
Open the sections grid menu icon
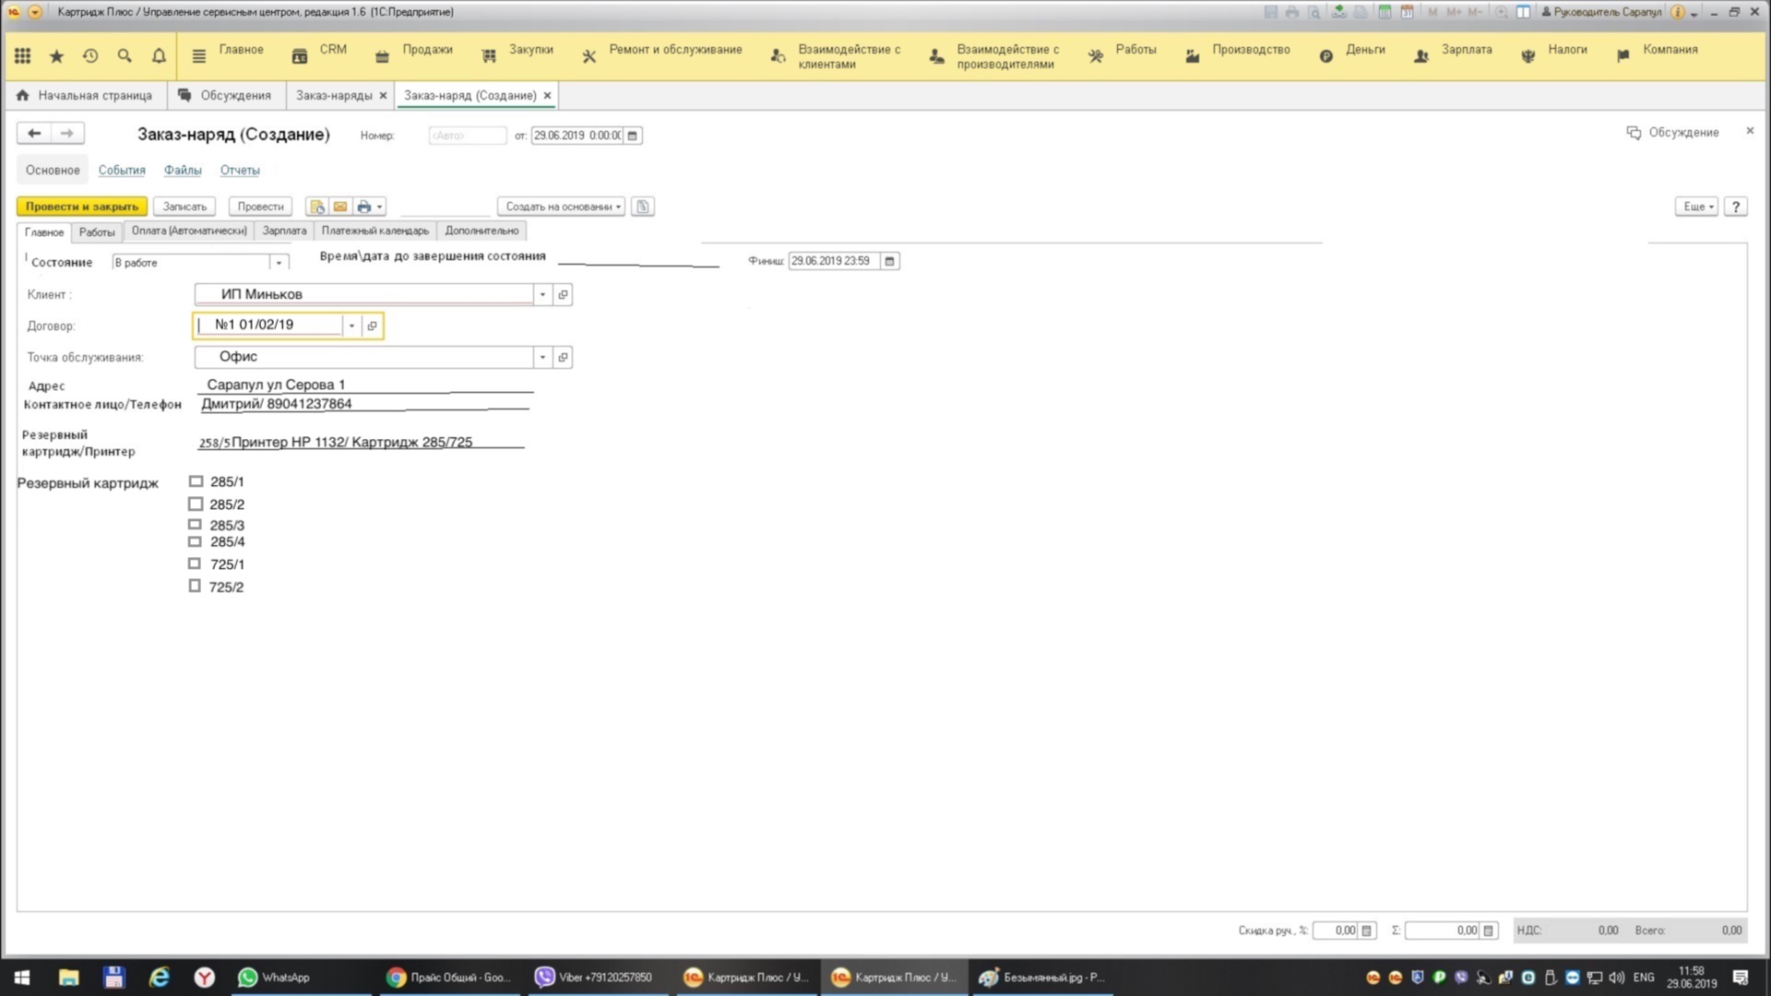(x=22, y=56)
